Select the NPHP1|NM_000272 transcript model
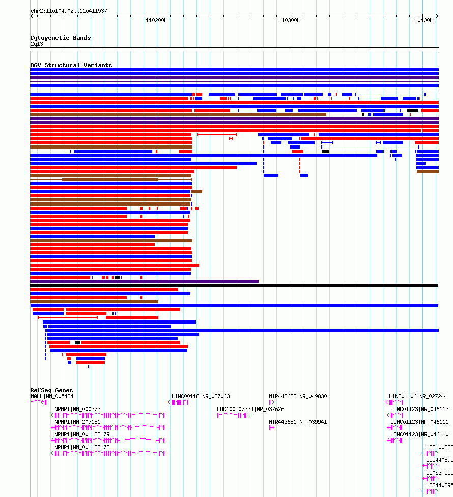The height and width of the screenshot is (497, 453). click(108, 415)
